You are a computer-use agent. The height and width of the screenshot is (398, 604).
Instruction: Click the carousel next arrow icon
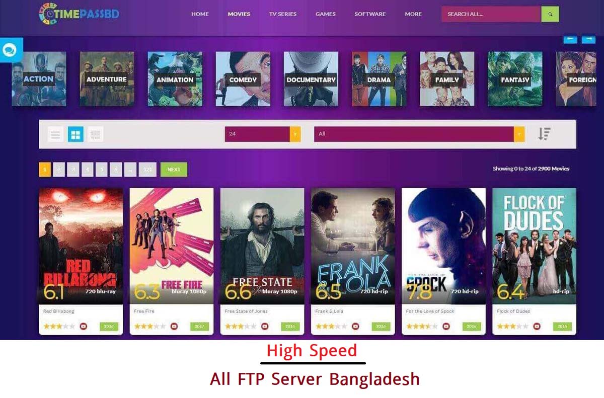click(588, 39)
